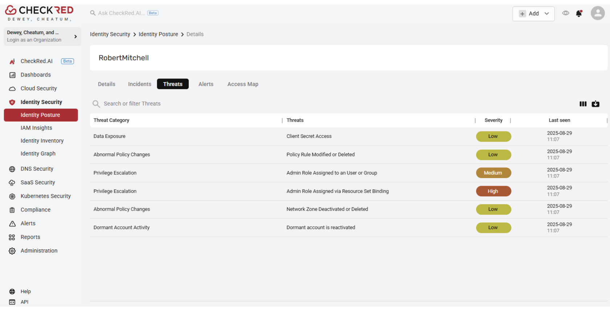Click the Kubernetes Security icon
The width and height of the screenshot is (610, 311).
12,196
